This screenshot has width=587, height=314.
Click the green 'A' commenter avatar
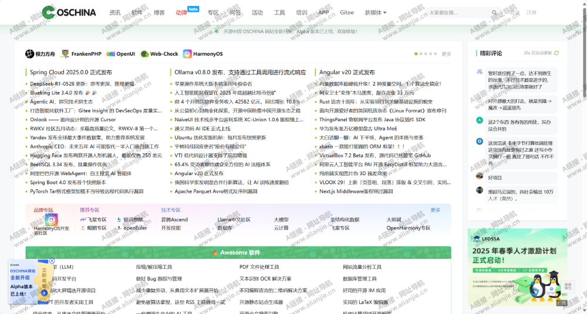point(480,120)
